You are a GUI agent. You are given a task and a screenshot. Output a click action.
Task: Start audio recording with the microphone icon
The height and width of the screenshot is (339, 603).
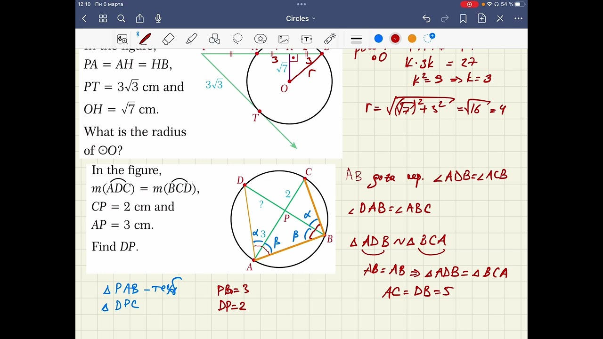pyautogui.click(x=158, y=18)
